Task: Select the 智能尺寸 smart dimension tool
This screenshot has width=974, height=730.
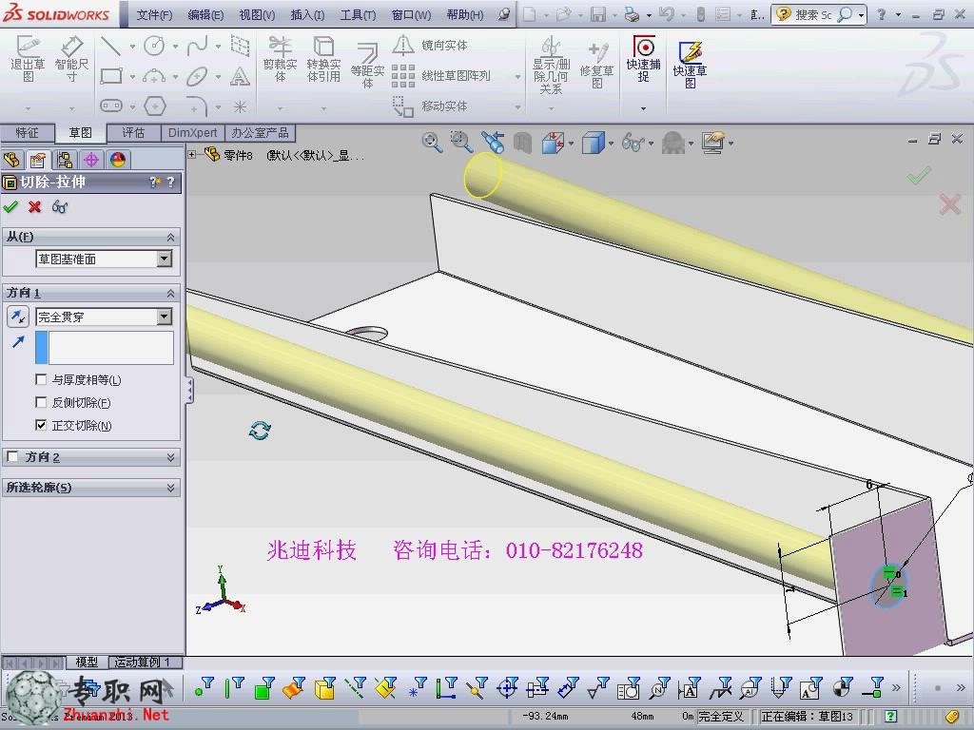Action: click(x=71, y=59)
